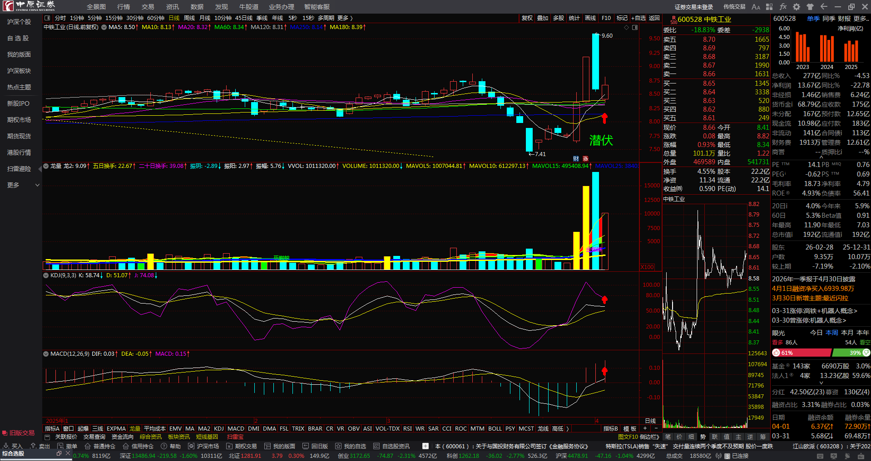The image size is (871, 461).
Task: Open the 03-31涨停:高铁+机器人概念 link
Action: [815, 311]
